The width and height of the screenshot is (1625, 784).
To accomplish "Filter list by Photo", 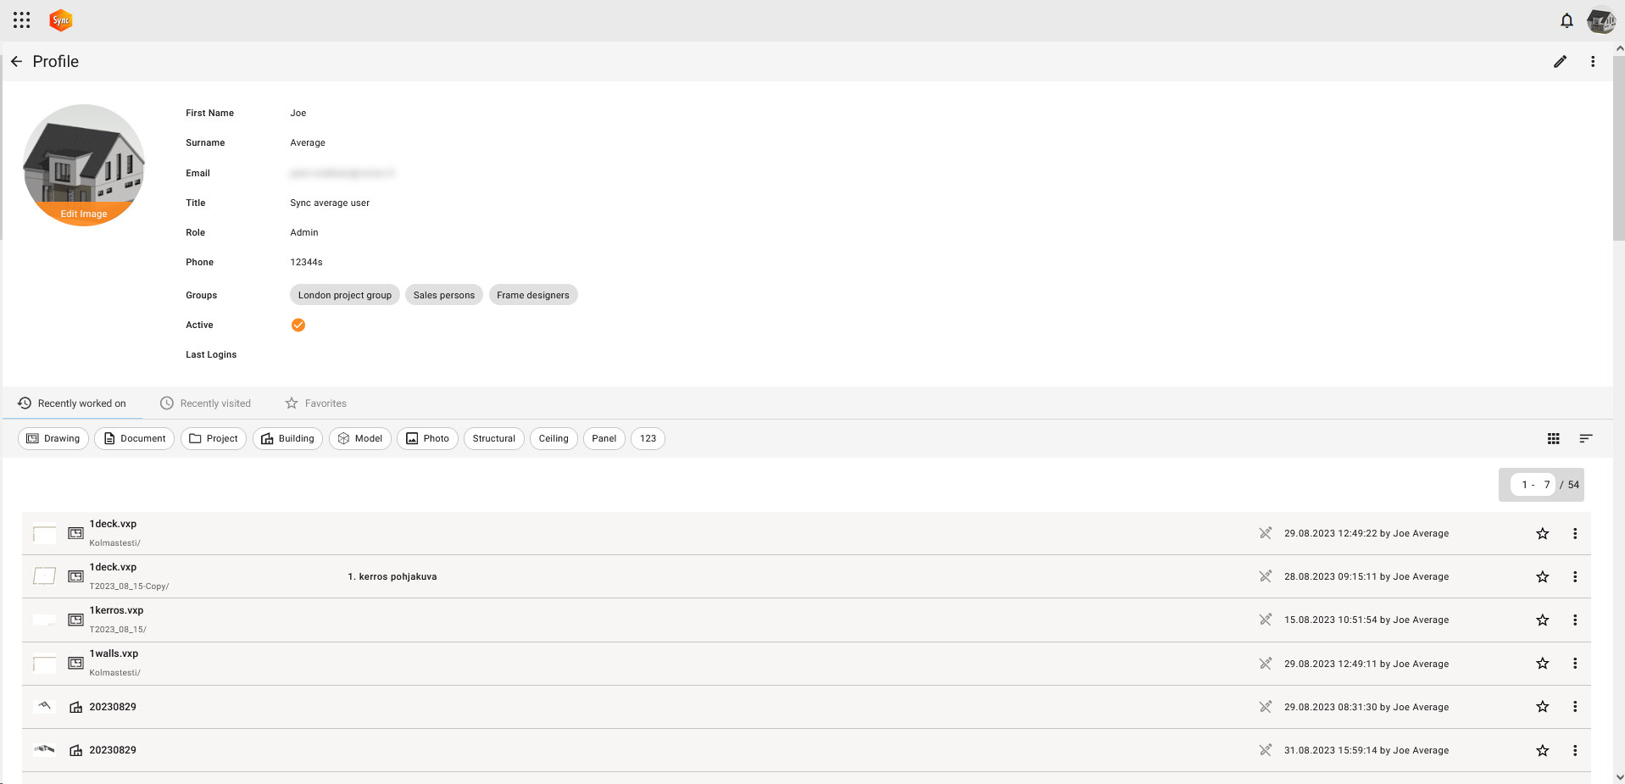I will pos(428,438).
